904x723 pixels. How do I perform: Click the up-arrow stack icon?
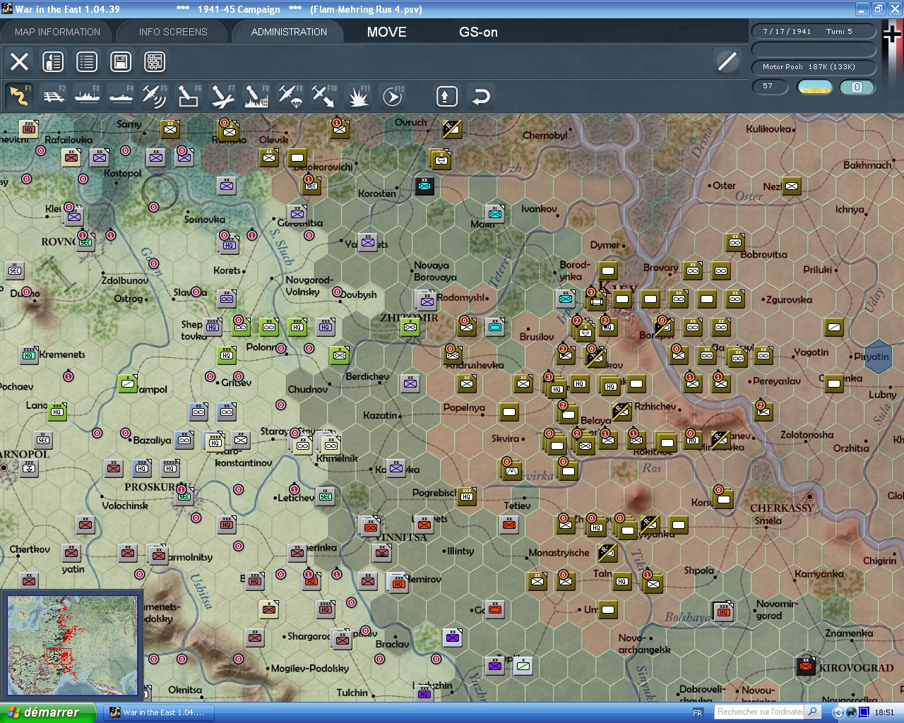(x=446, y=96)
